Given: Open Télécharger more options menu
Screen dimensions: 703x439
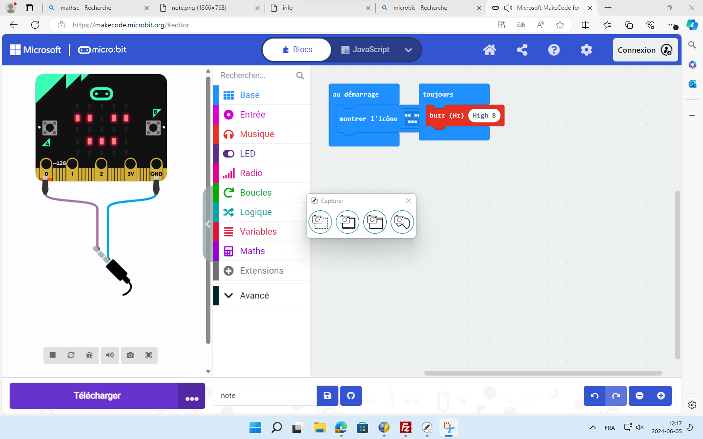Looking at the screenshot, I should pyautogui.click(x=192, y=396).
